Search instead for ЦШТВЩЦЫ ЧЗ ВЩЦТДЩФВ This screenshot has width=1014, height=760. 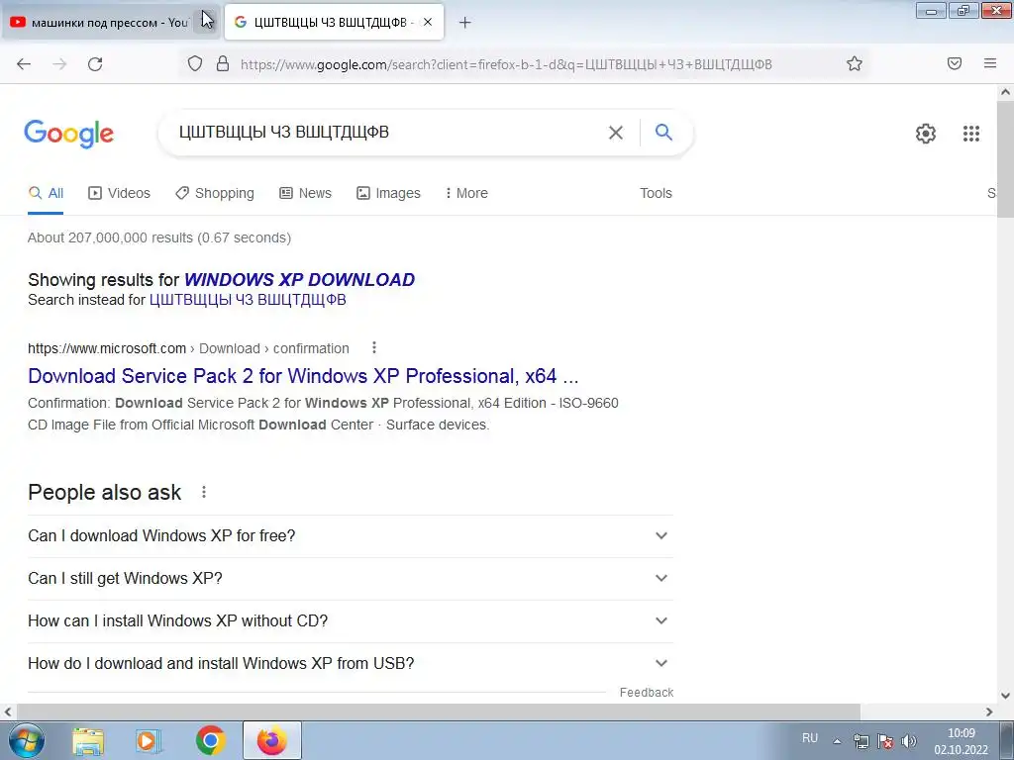248,300
